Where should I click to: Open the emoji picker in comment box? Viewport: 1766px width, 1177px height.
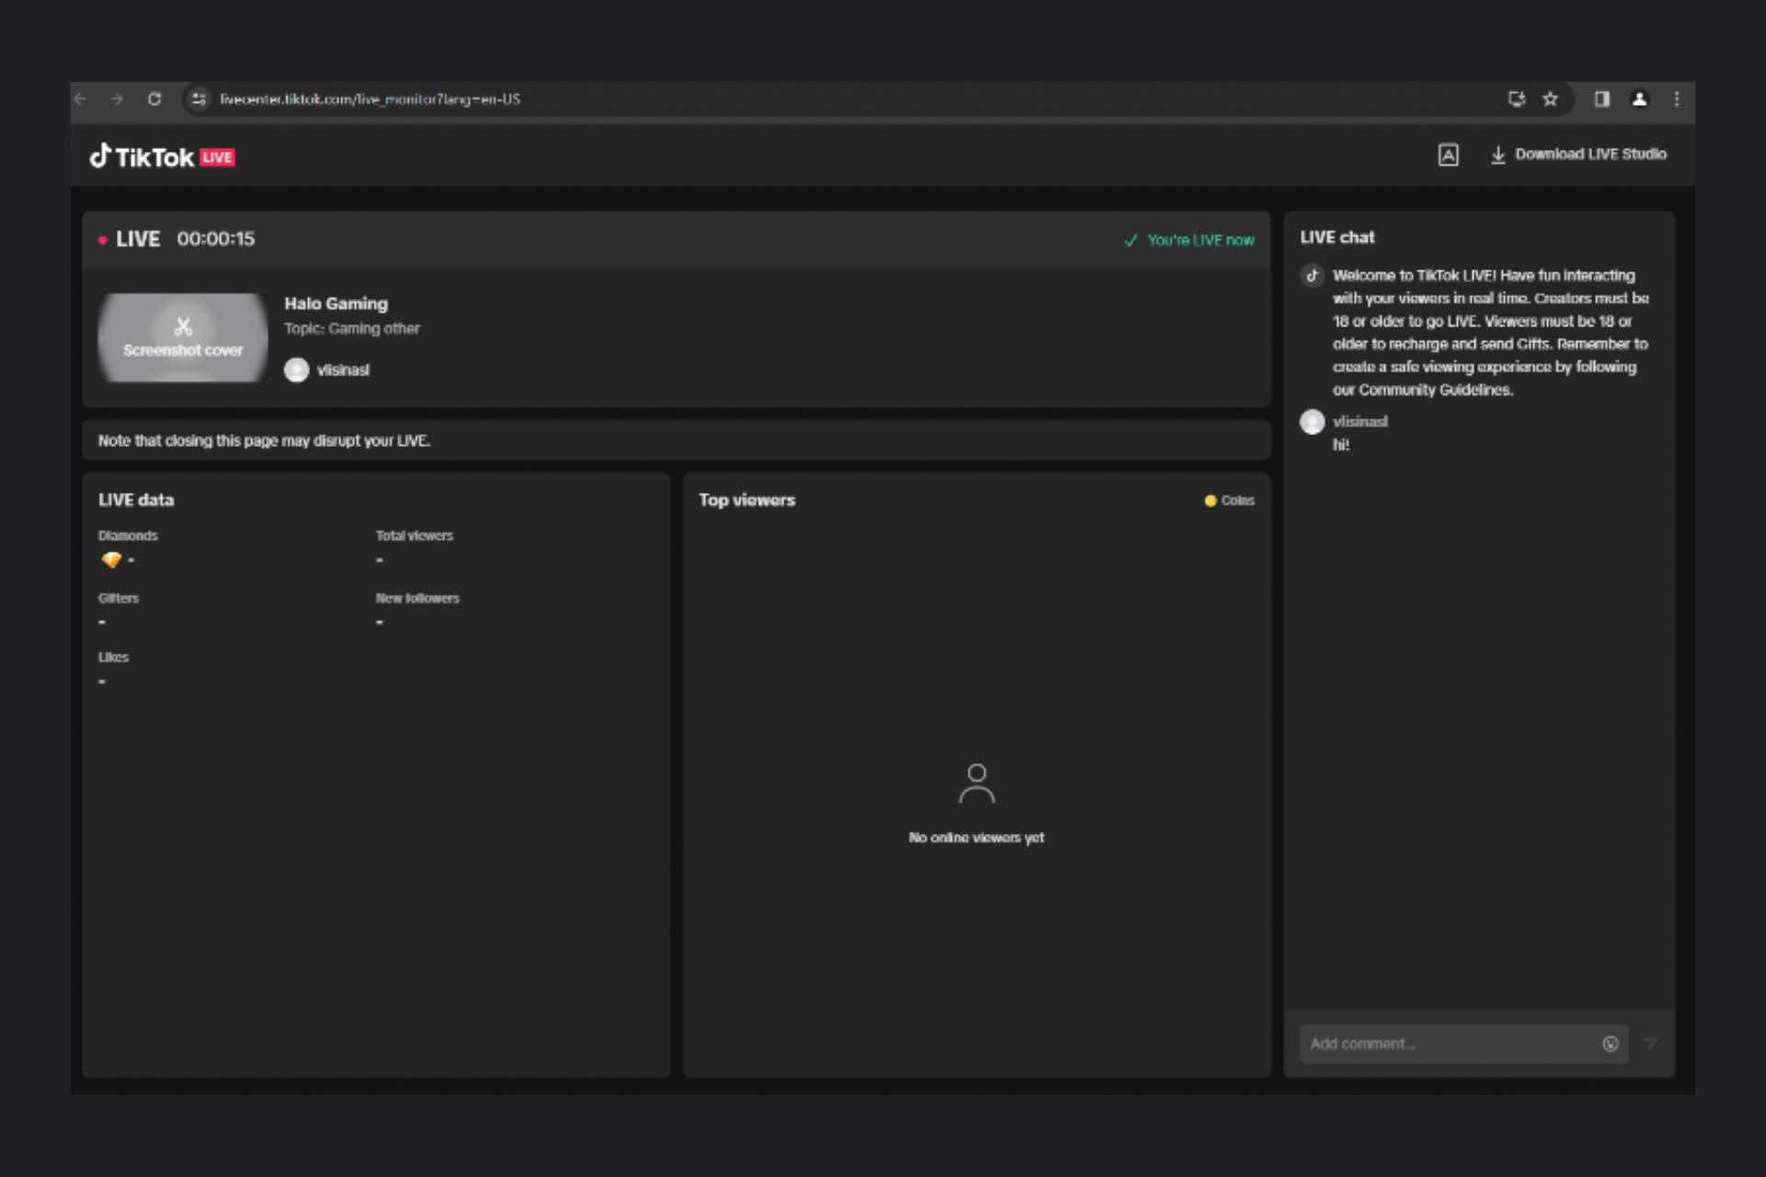coord(1611,1044)
